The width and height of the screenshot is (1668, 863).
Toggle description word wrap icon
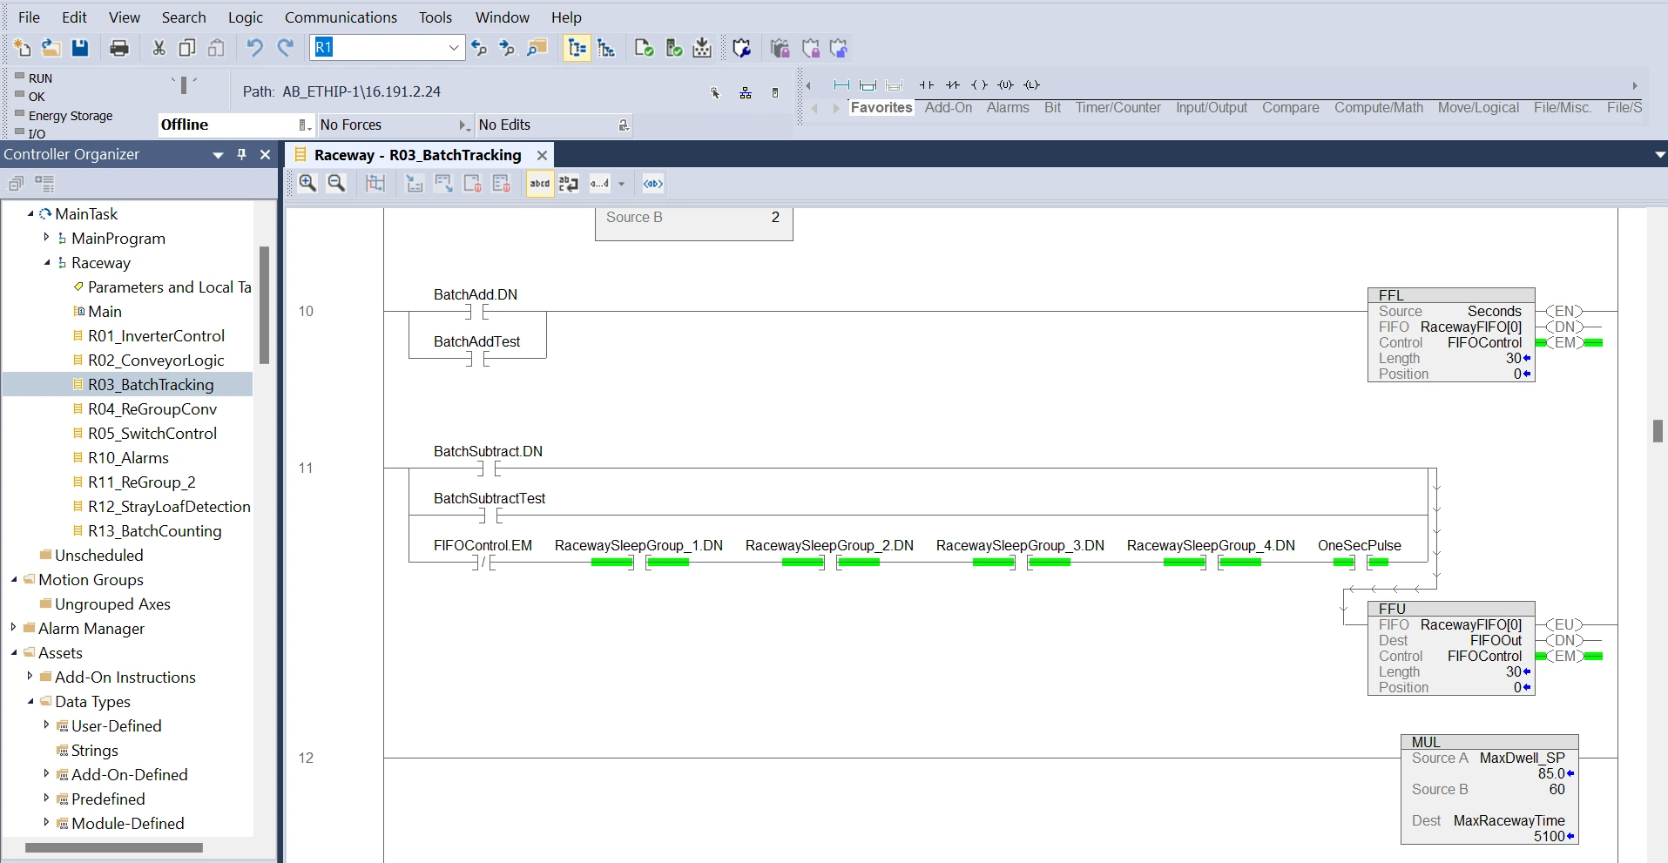(x=569, y=183)
